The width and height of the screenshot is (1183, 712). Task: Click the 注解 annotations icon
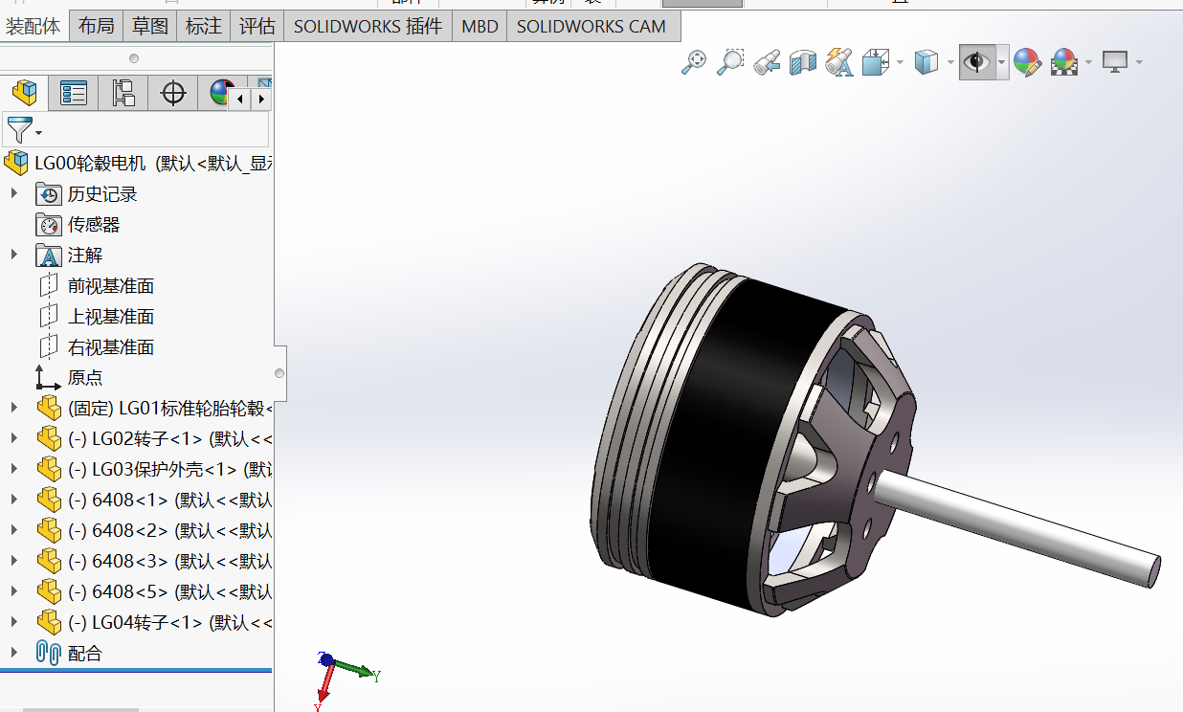[x=48, y=256]
